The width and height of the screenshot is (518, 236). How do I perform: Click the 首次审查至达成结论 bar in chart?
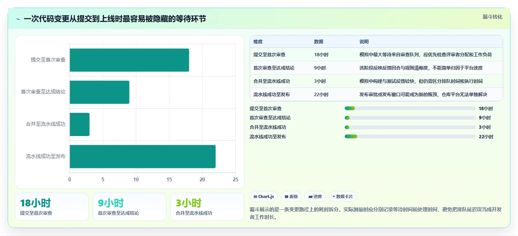coord(100,92)
